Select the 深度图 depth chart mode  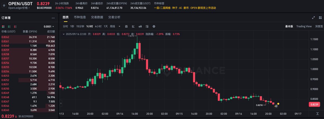[319, 26]
